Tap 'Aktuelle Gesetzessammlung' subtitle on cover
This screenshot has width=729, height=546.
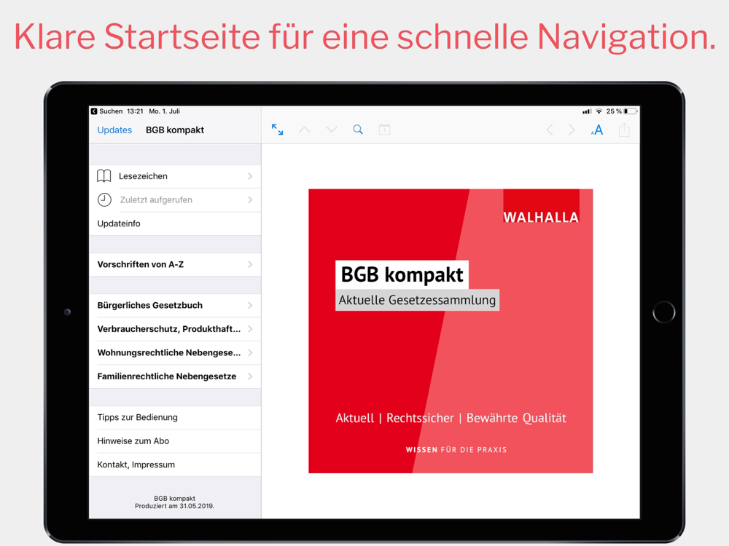[x=417, y=300]
